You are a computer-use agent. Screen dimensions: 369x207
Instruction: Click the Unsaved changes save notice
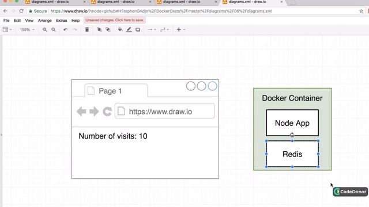tap(115, 20)
